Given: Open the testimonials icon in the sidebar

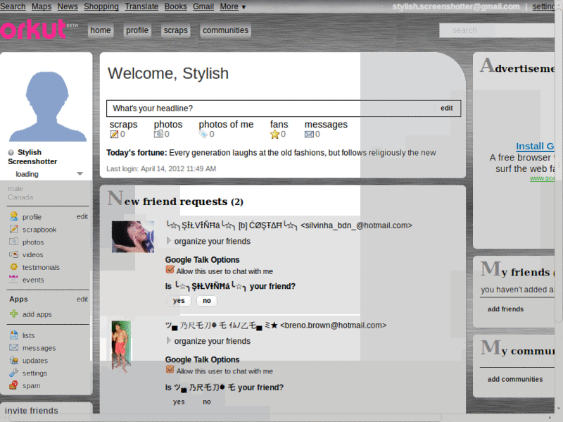Looking at the screenshot, I should click(x=13, y=267).
